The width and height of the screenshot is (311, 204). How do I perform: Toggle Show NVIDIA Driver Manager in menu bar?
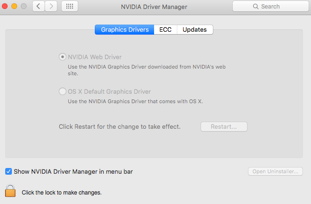(x=9, y=171)
